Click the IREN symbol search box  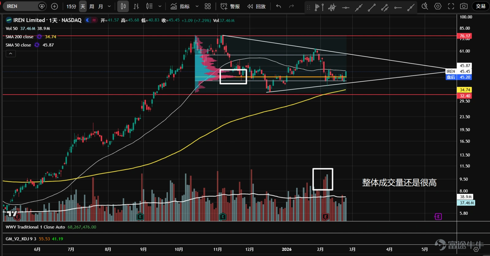pos(24,6)
